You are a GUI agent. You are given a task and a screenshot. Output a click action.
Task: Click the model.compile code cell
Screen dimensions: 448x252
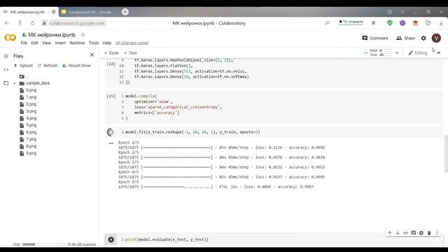[x=274, y=107]
